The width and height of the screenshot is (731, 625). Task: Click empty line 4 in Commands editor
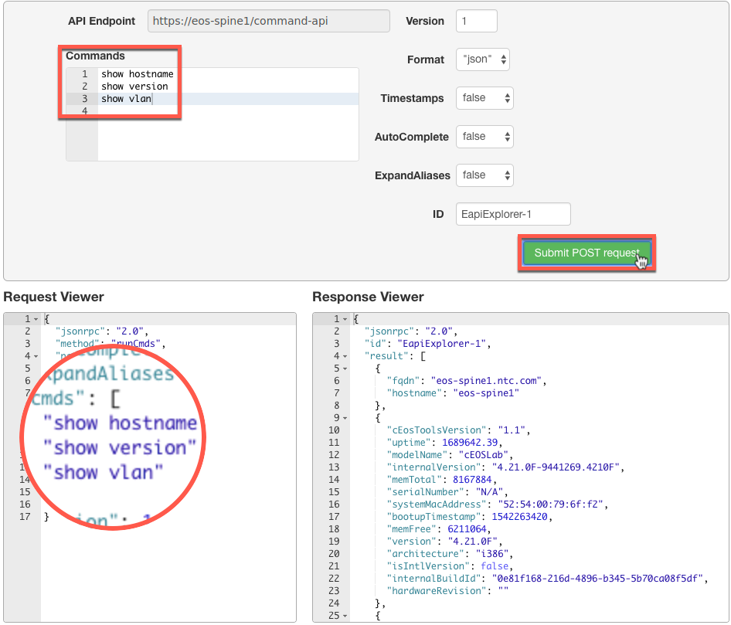coord(224,111)
